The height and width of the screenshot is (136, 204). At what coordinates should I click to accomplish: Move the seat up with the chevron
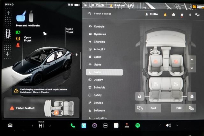[192, 60]
